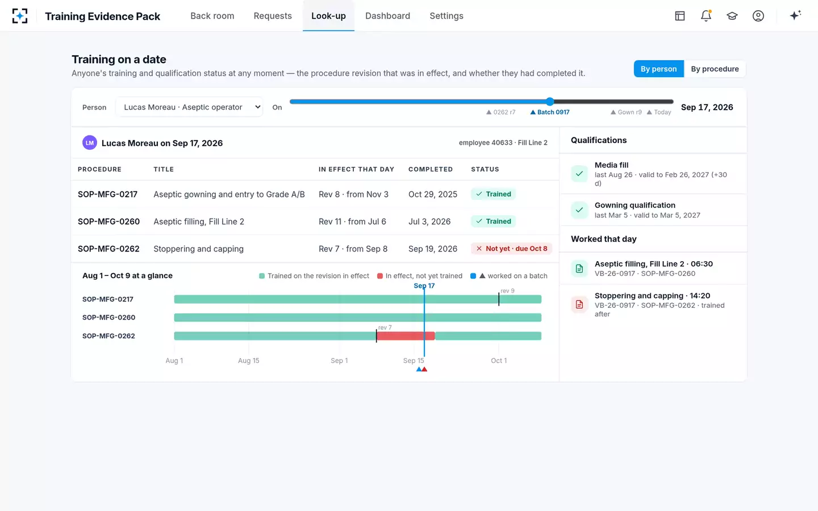Click the Media fill check icon

(579, 174)
